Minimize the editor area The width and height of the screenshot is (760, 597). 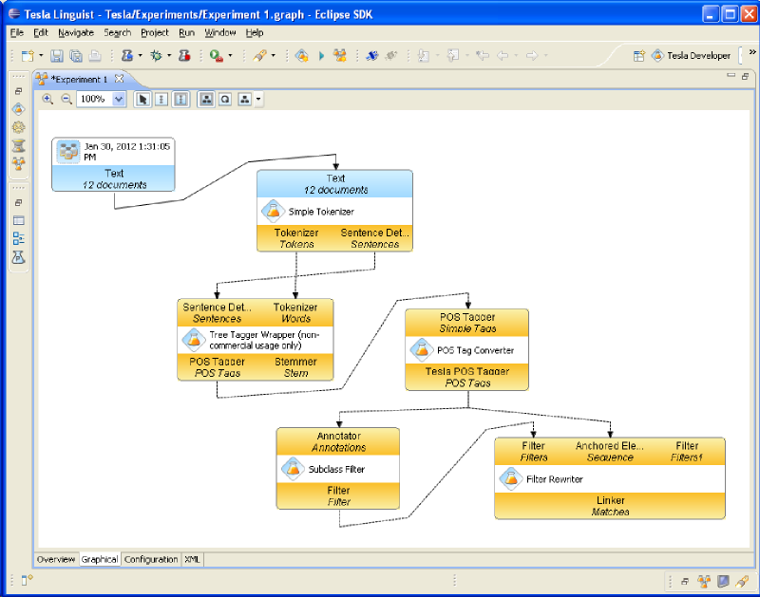[x=731, y=76]
